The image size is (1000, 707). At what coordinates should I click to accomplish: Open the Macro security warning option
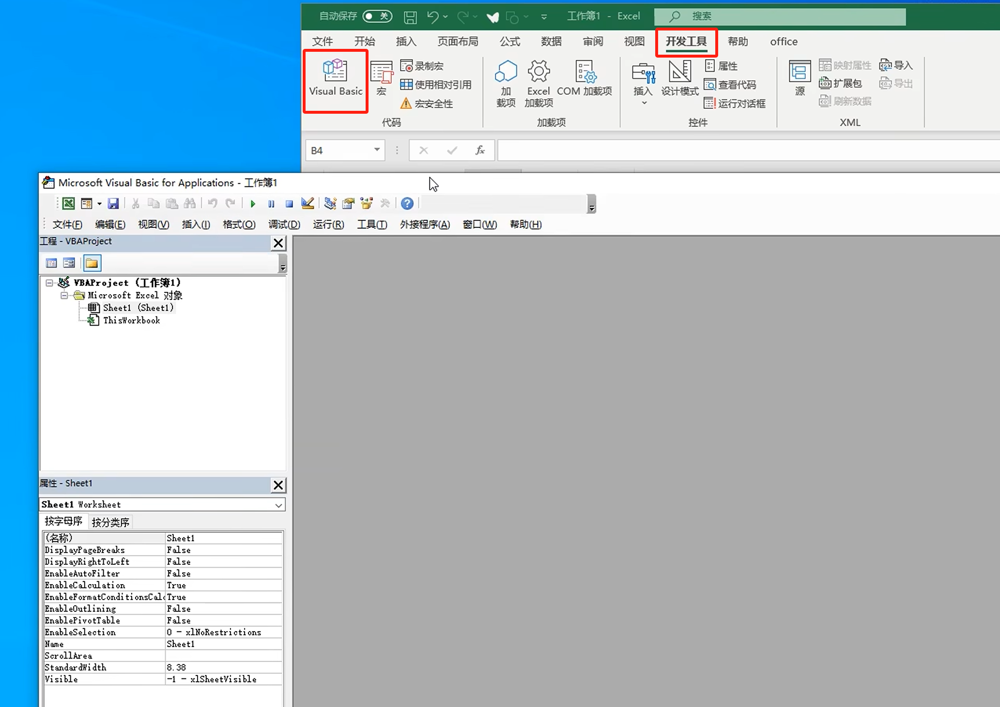427,104
